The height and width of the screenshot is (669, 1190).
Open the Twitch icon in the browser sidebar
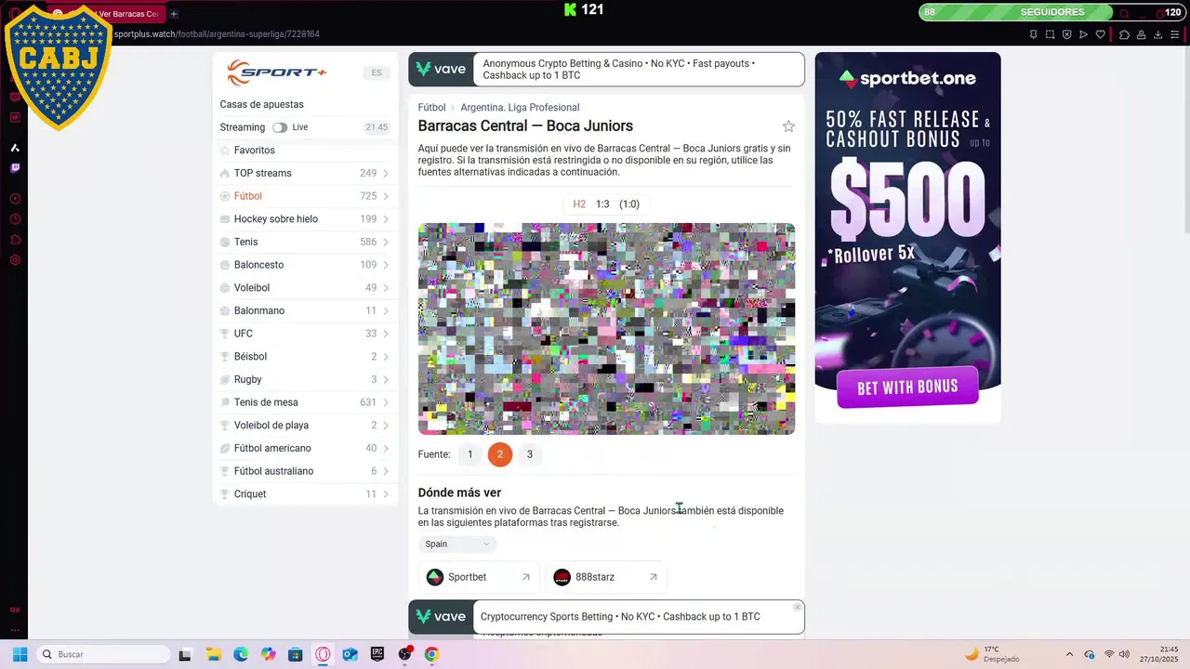(x=15, y=168)
